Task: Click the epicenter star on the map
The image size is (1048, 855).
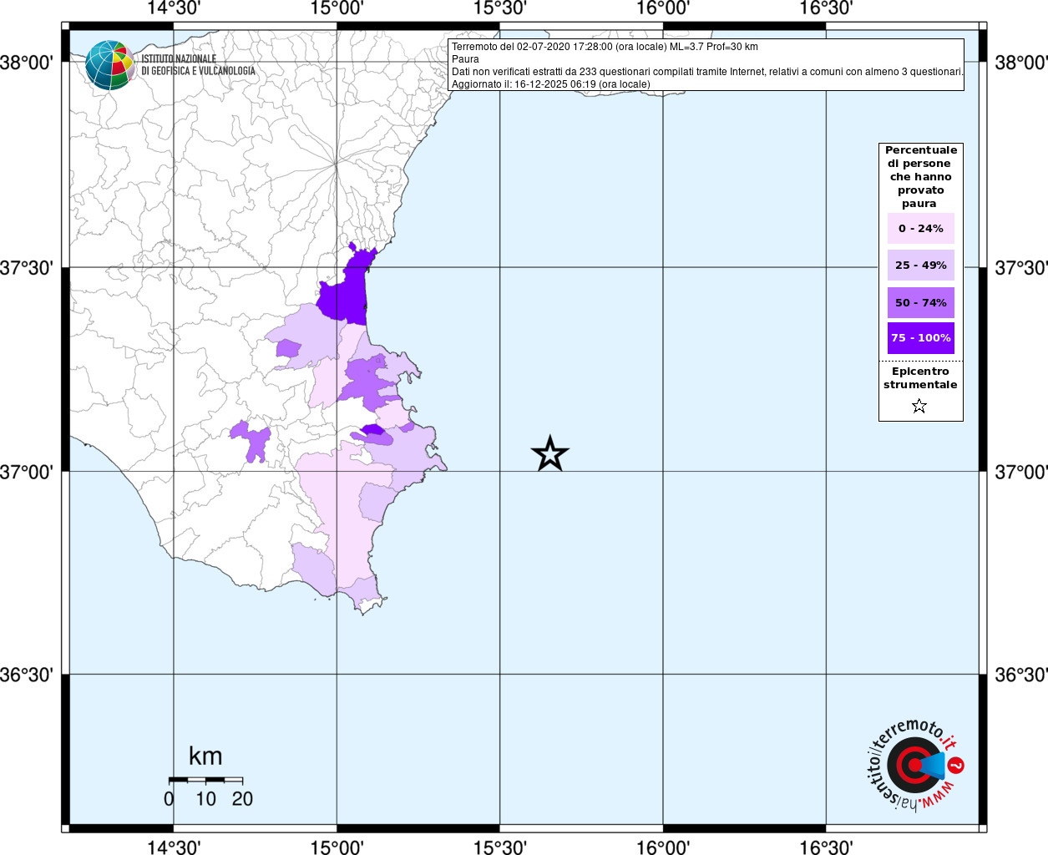Action: click(x=549, y=454)
